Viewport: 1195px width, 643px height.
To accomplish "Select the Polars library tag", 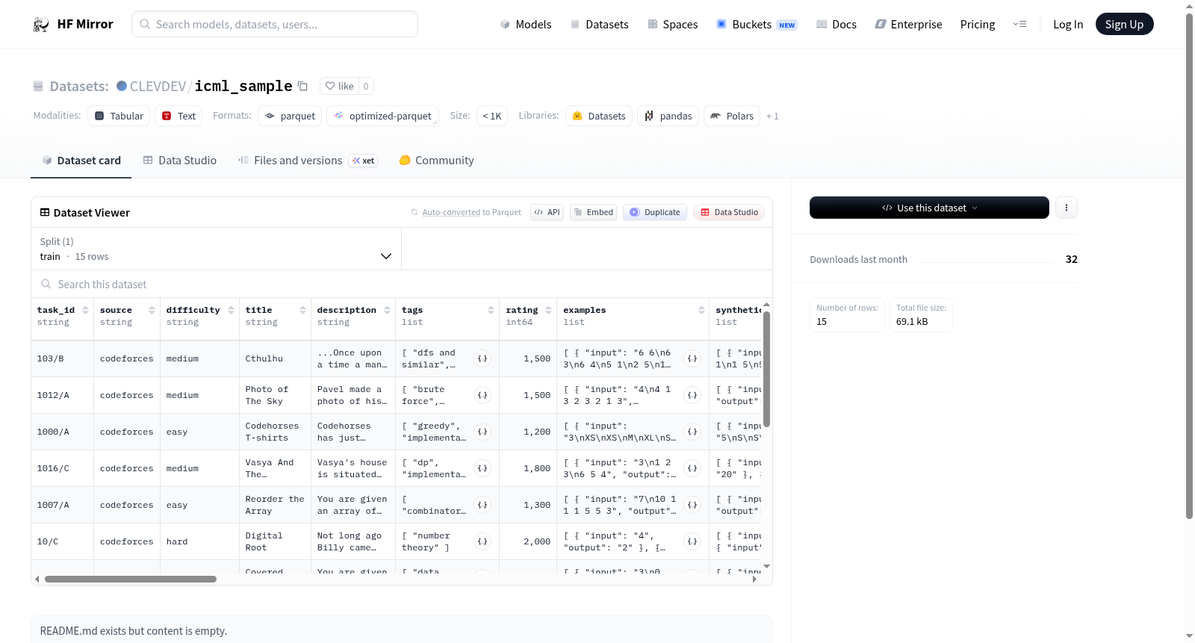I will 732,116.
